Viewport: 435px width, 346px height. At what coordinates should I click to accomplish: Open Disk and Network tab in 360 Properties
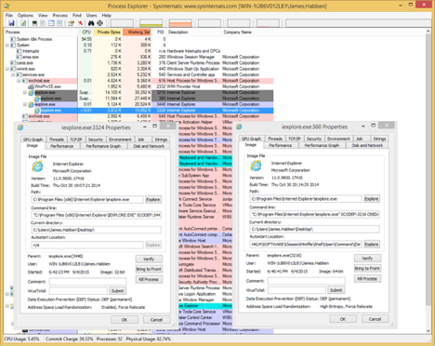[x=367, y=145]
